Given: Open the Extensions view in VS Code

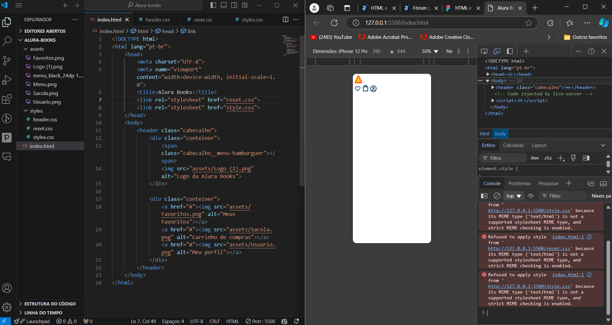Looking at the screenshot, I should click(x=7, y=99).
